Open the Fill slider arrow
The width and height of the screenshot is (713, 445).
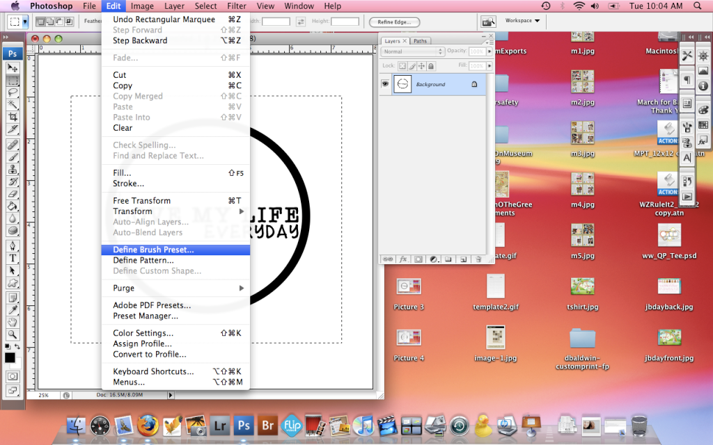tap(489, 66)
